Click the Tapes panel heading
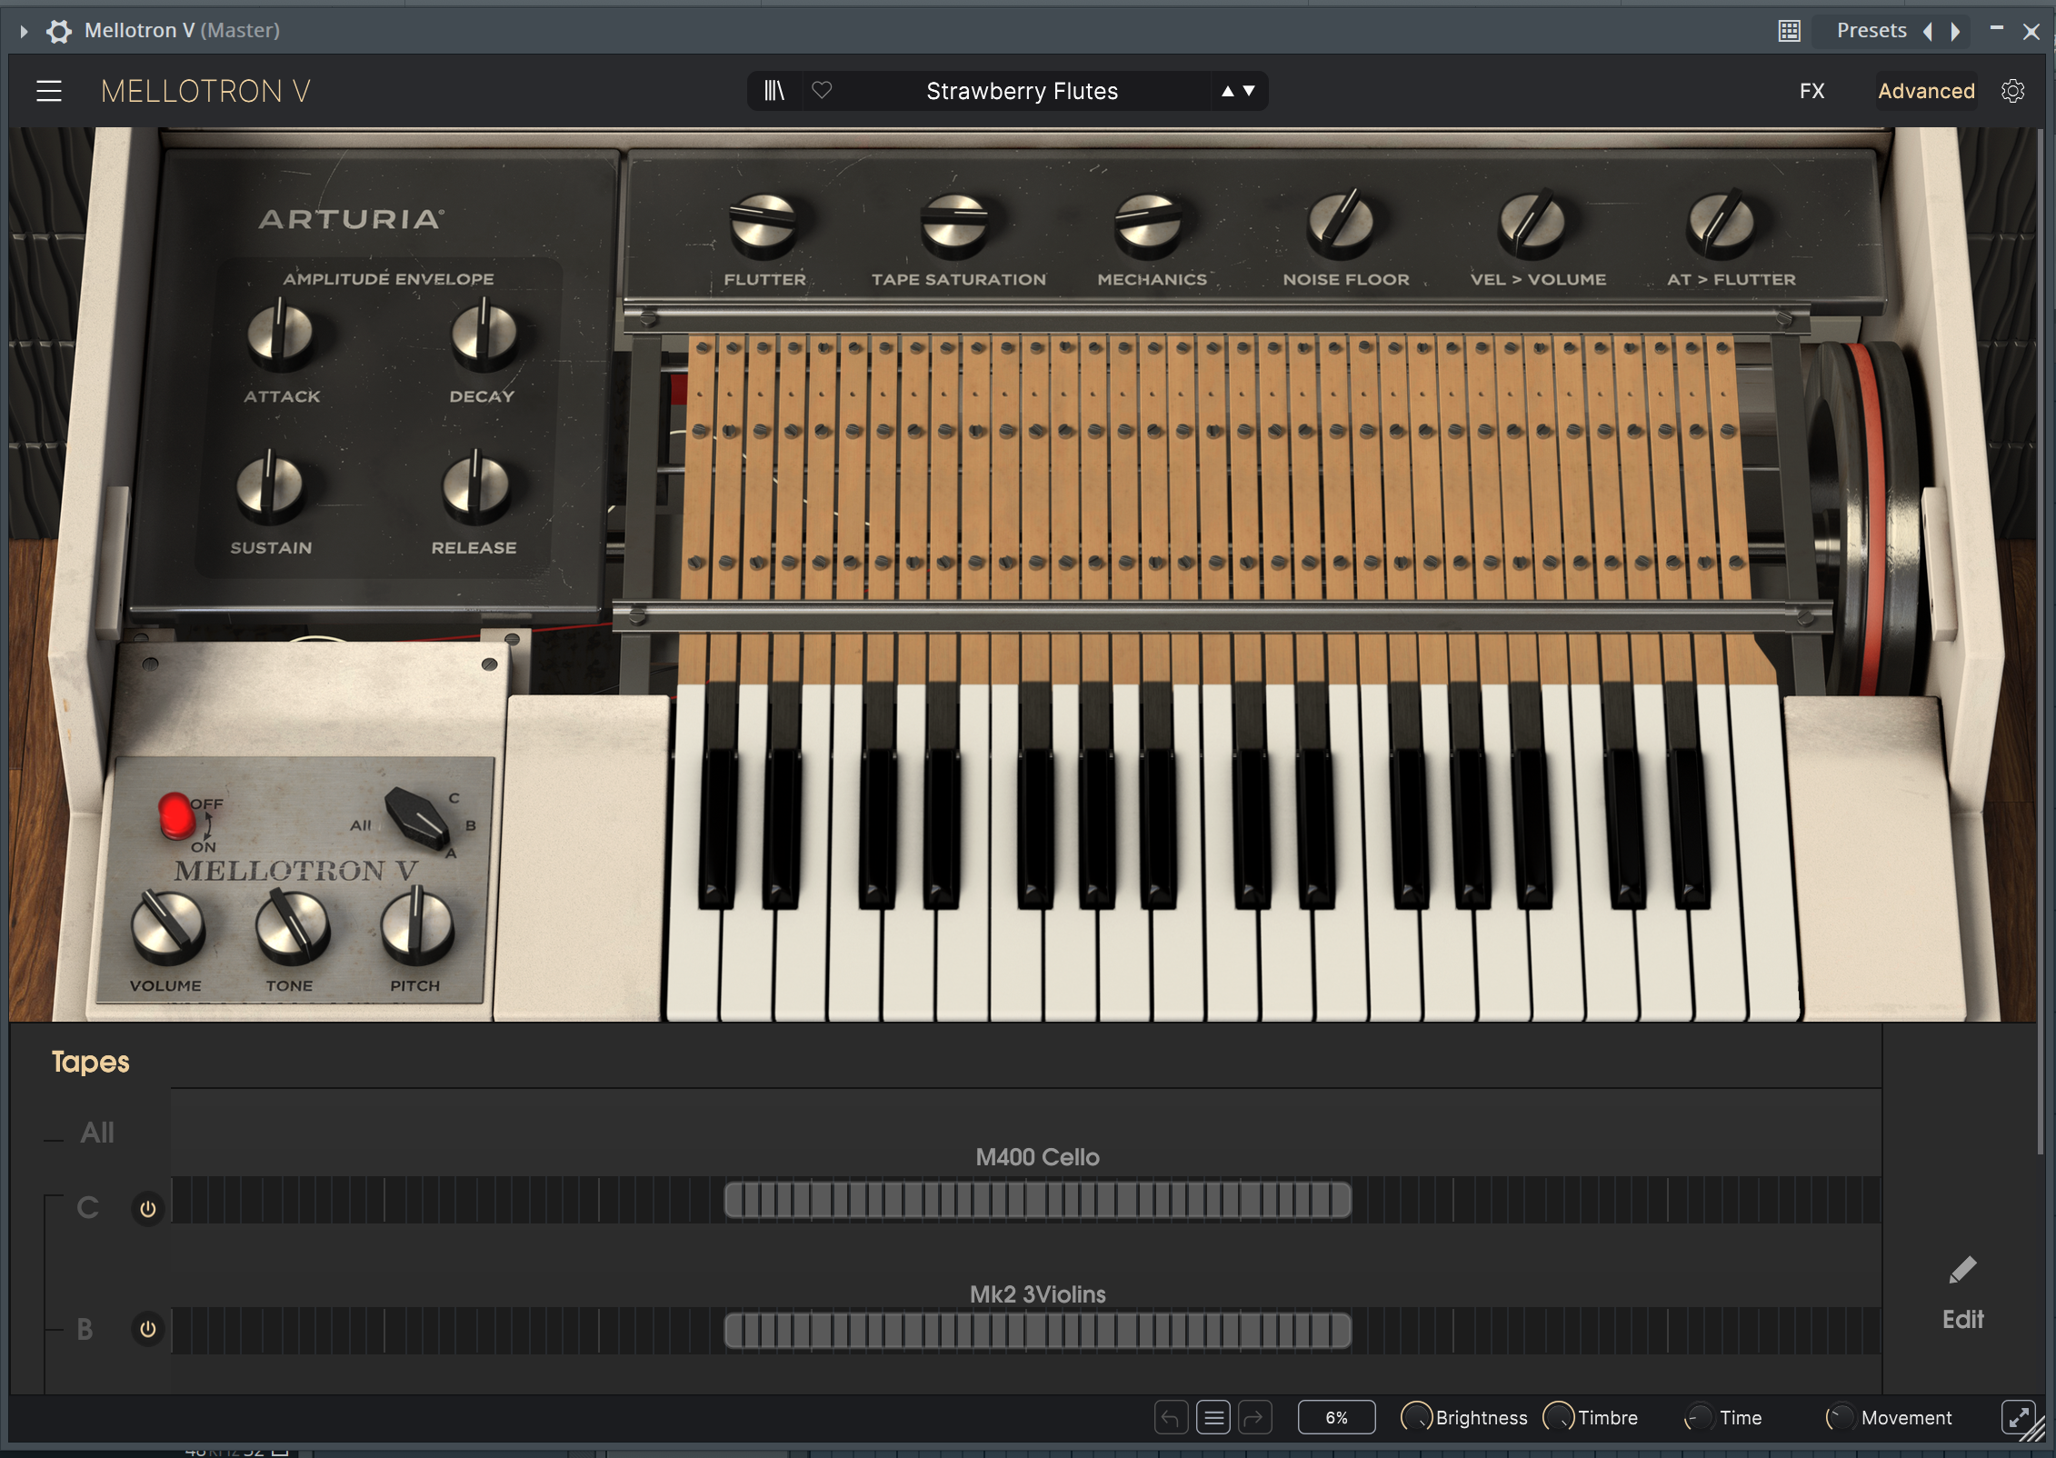This screenshot has width=2056, height=1458. click(90, 1062)
